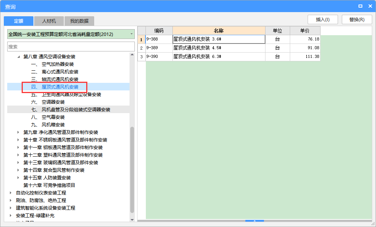Expand 安装工程-绿建补充 node
This screenshot has height=227, width=376.
click(11, 215)
